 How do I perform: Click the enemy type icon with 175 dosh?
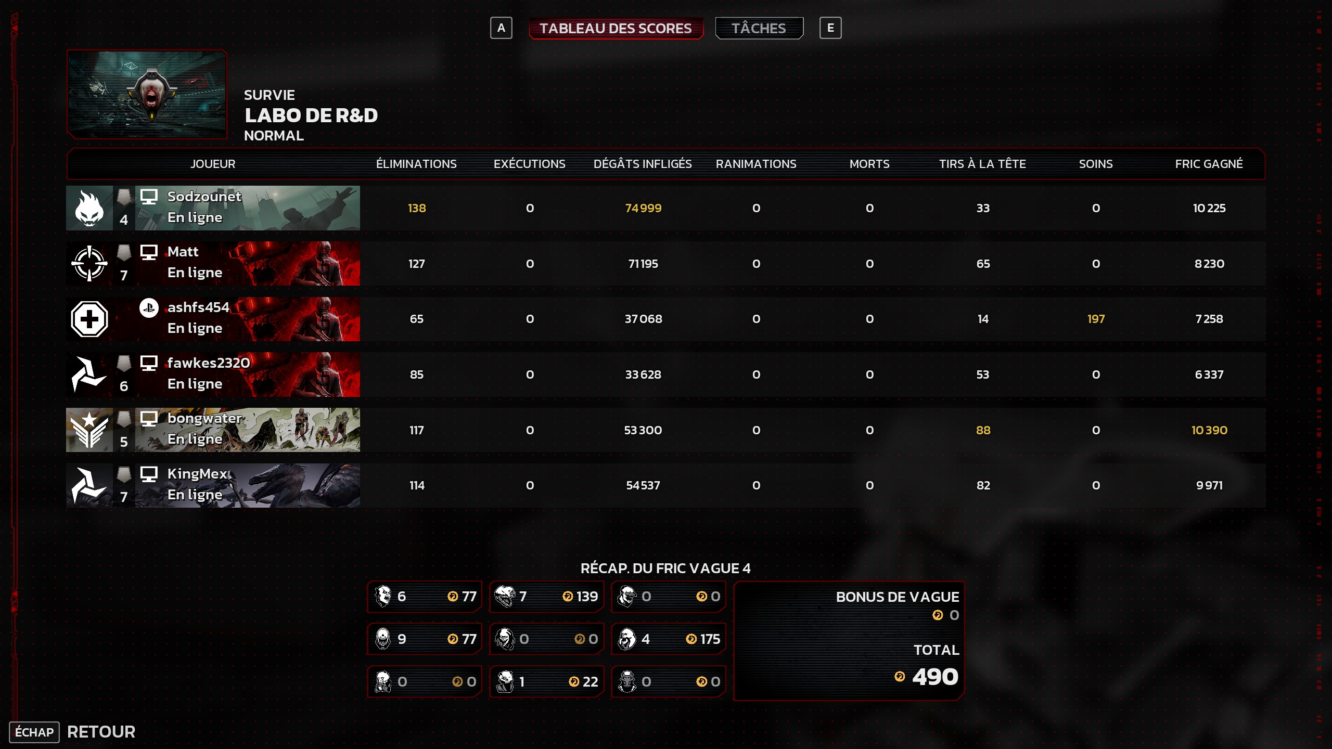pyautogui.click(x=627, y=639)
